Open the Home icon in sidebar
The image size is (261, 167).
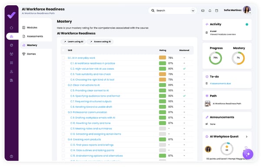11,27
